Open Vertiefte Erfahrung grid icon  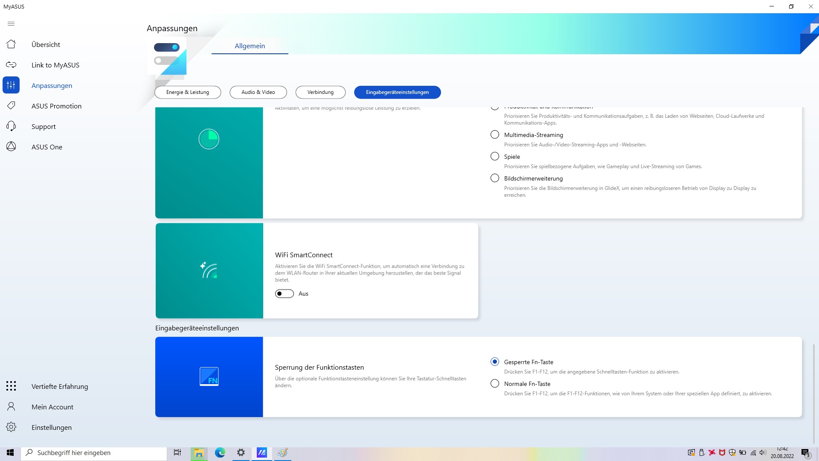pos(11,386)
